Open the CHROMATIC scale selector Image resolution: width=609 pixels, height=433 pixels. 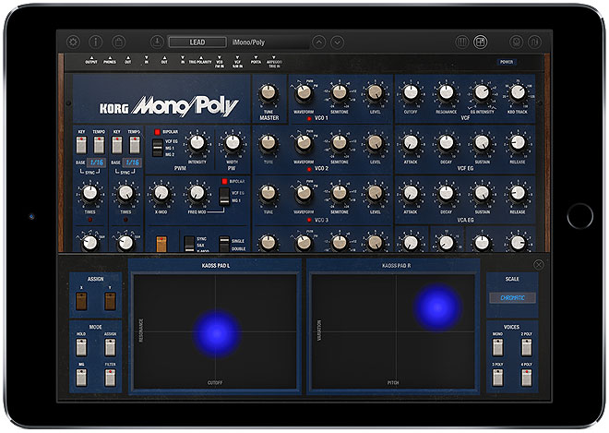(x=513, y=298)
